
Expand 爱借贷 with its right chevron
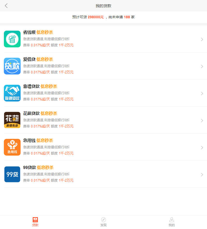[202, 66]
